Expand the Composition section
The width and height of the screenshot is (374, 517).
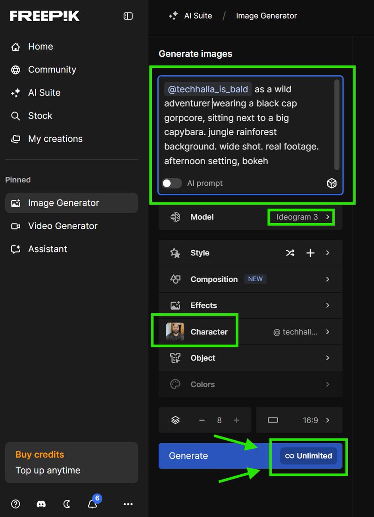[x=250, y=279]
